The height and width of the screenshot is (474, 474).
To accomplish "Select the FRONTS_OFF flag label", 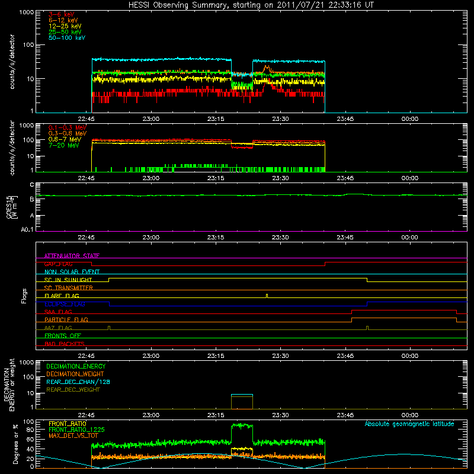I will click(x=63, y=335).
